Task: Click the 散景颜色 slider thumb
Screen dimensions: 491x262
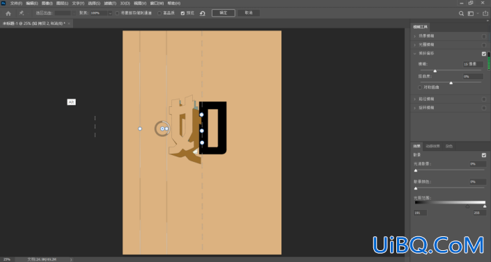Action: 416,188
